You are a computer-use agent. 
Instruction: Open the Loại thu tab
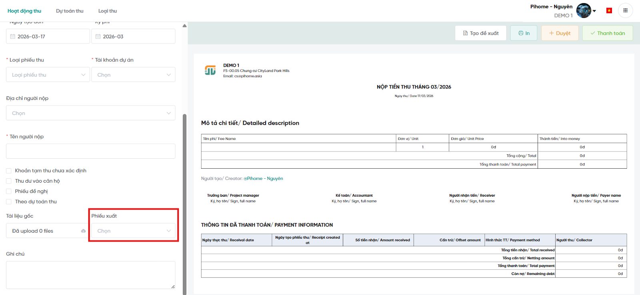click(108, 11)
